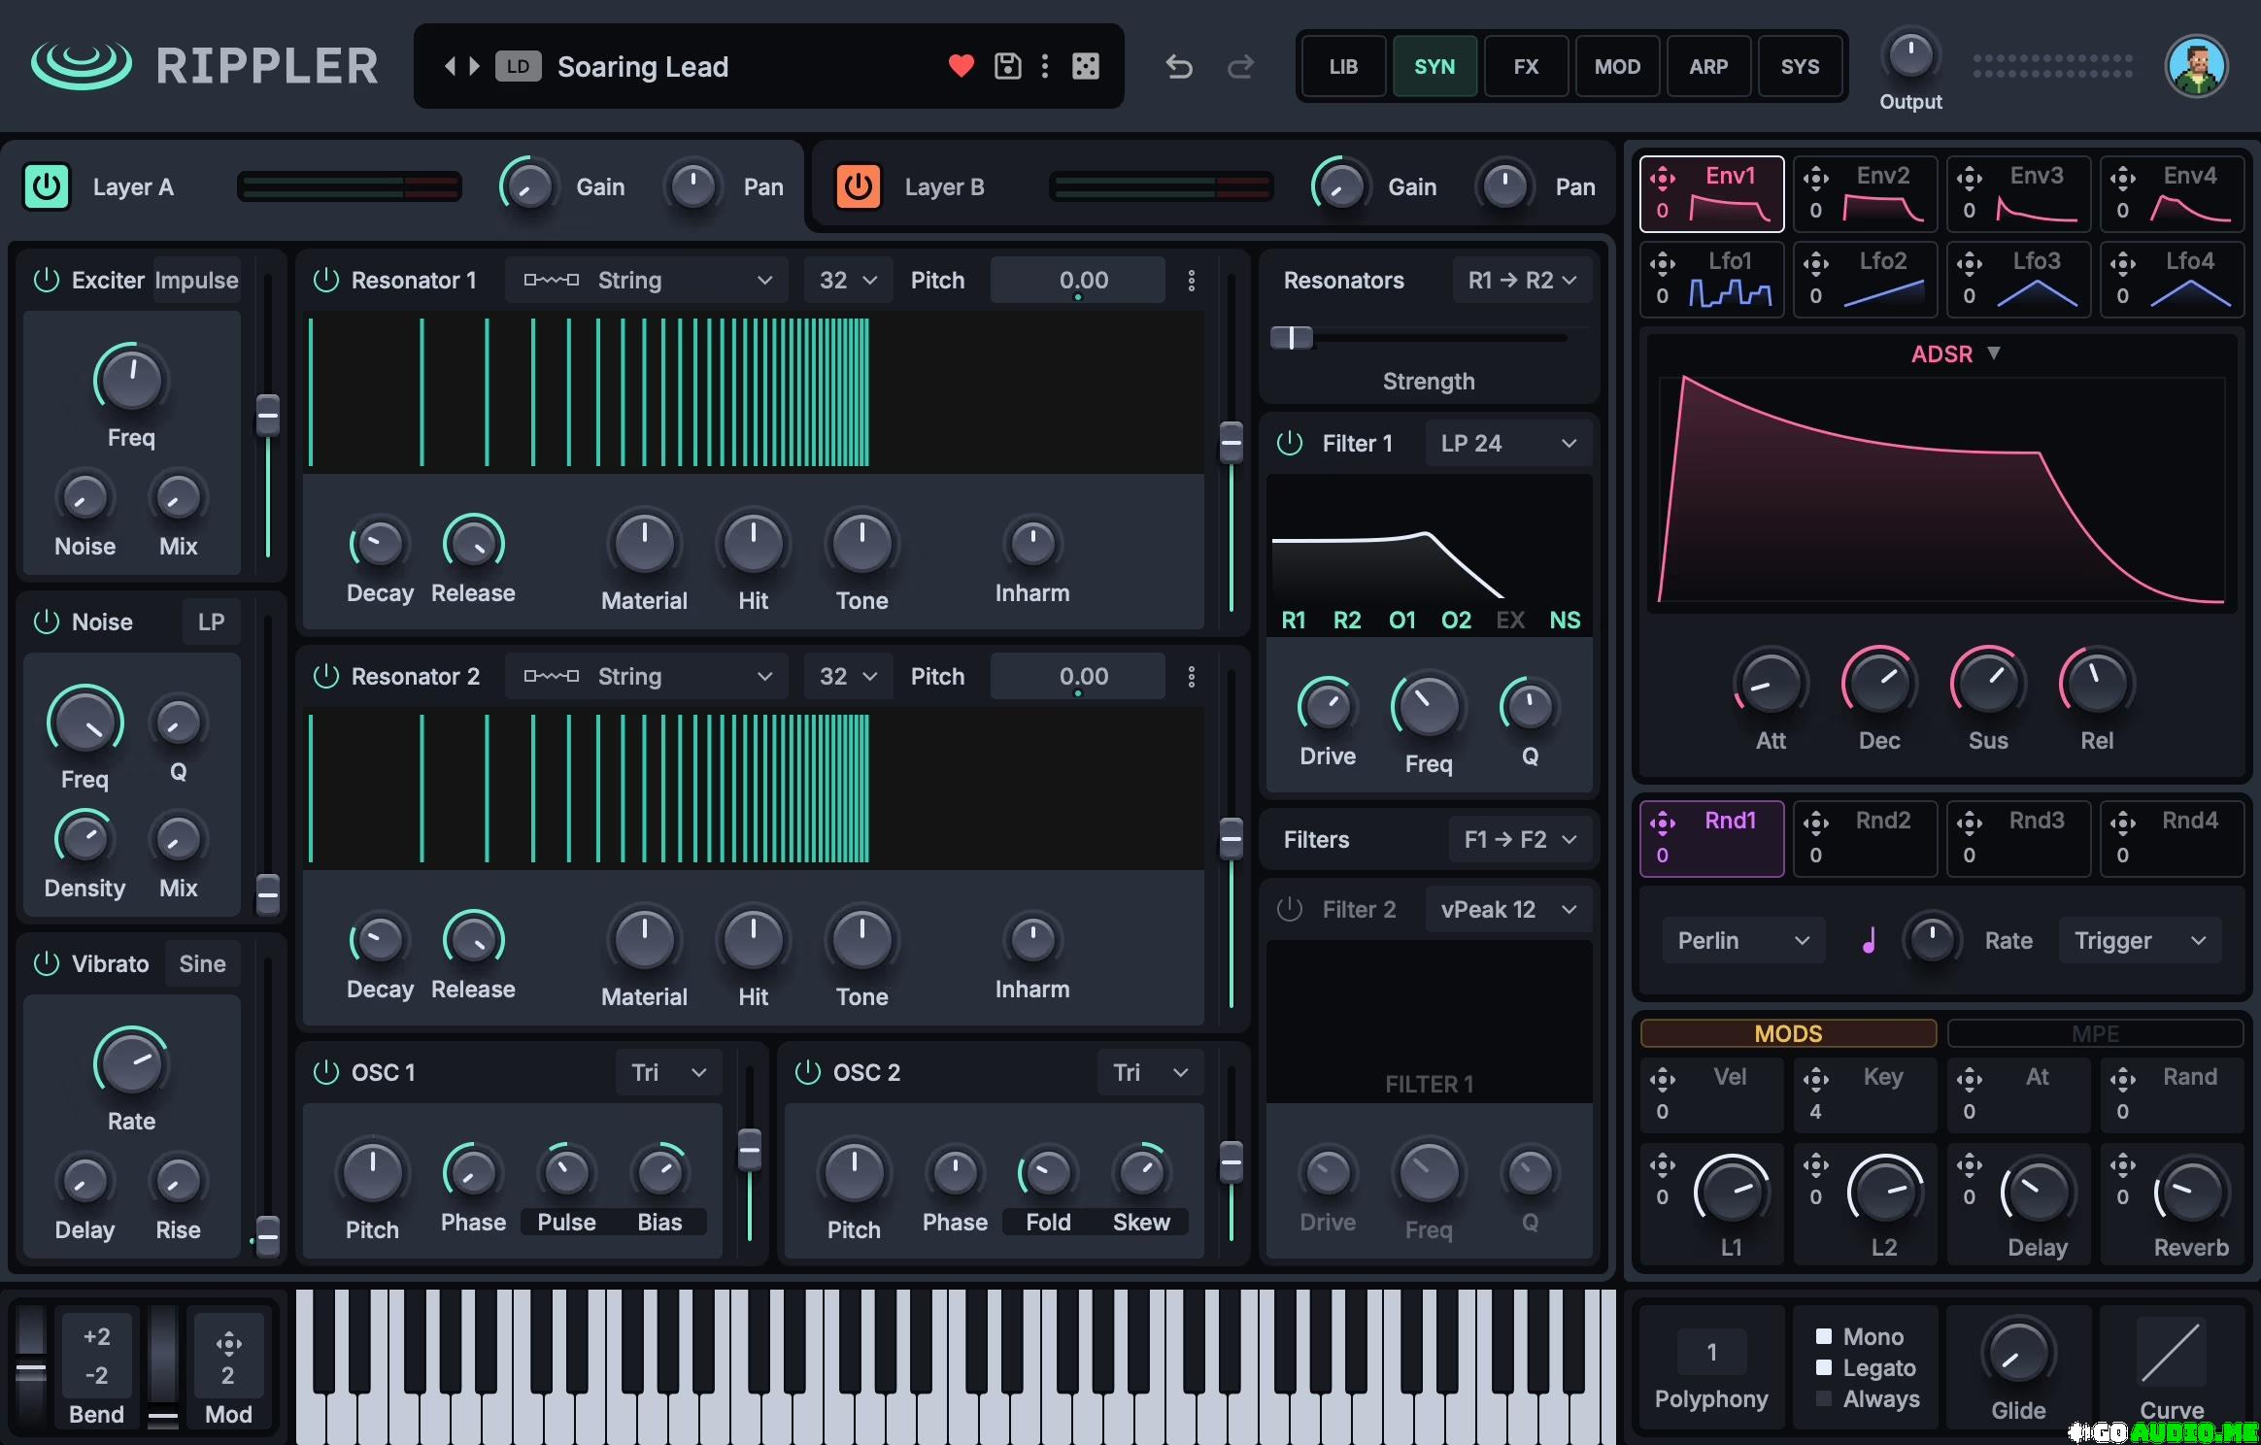Image resolution: width=2261 pixels, height=1445 pixels.
Task: Click the redo arrow icon
Action: [x=1240, y=66]
